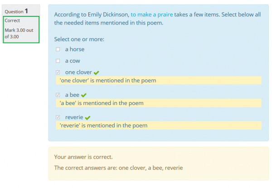Click the green checkmark beside one clover
This screenshot has width=272, height=188.
(x=97, y=72)
